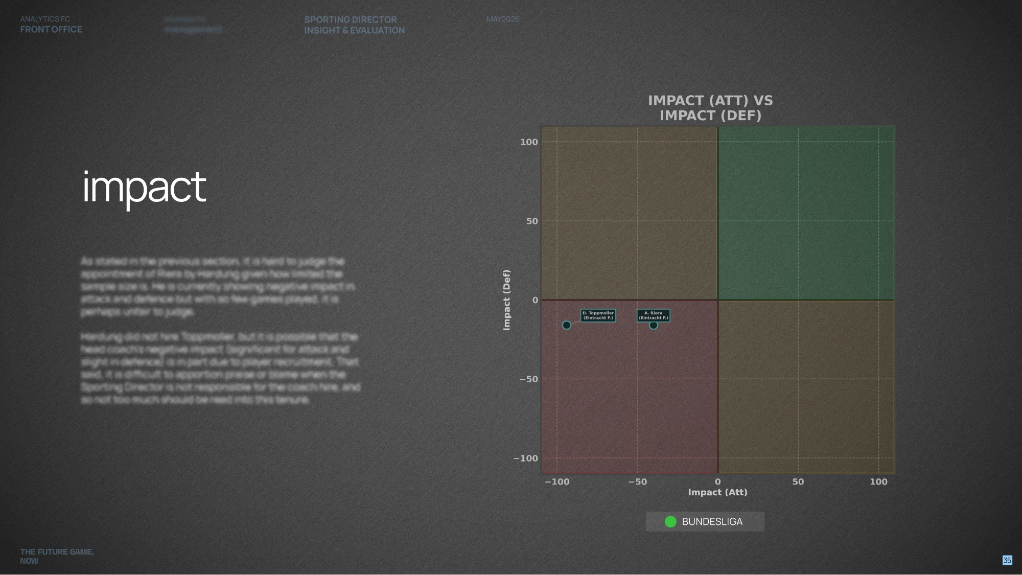Click the green Bundesliga legend dot

tap(670, 521)
